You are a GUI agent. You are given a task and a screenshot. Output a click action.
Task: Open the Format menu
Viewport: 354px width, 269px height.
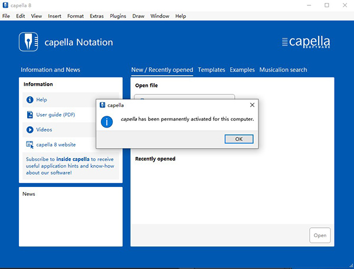76,16
